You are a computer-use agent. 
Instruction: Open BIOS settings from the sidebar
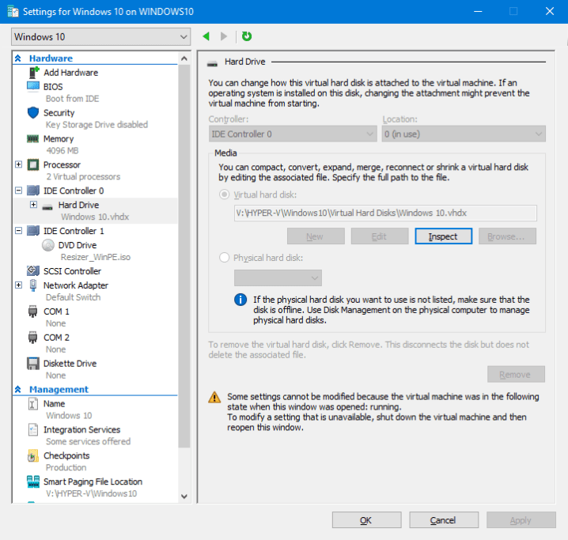[53, 87]
